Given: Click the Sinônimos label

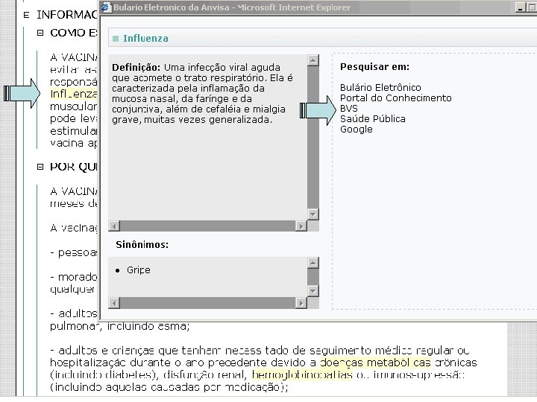Looking at the screenshot, I should pos(142,245).
